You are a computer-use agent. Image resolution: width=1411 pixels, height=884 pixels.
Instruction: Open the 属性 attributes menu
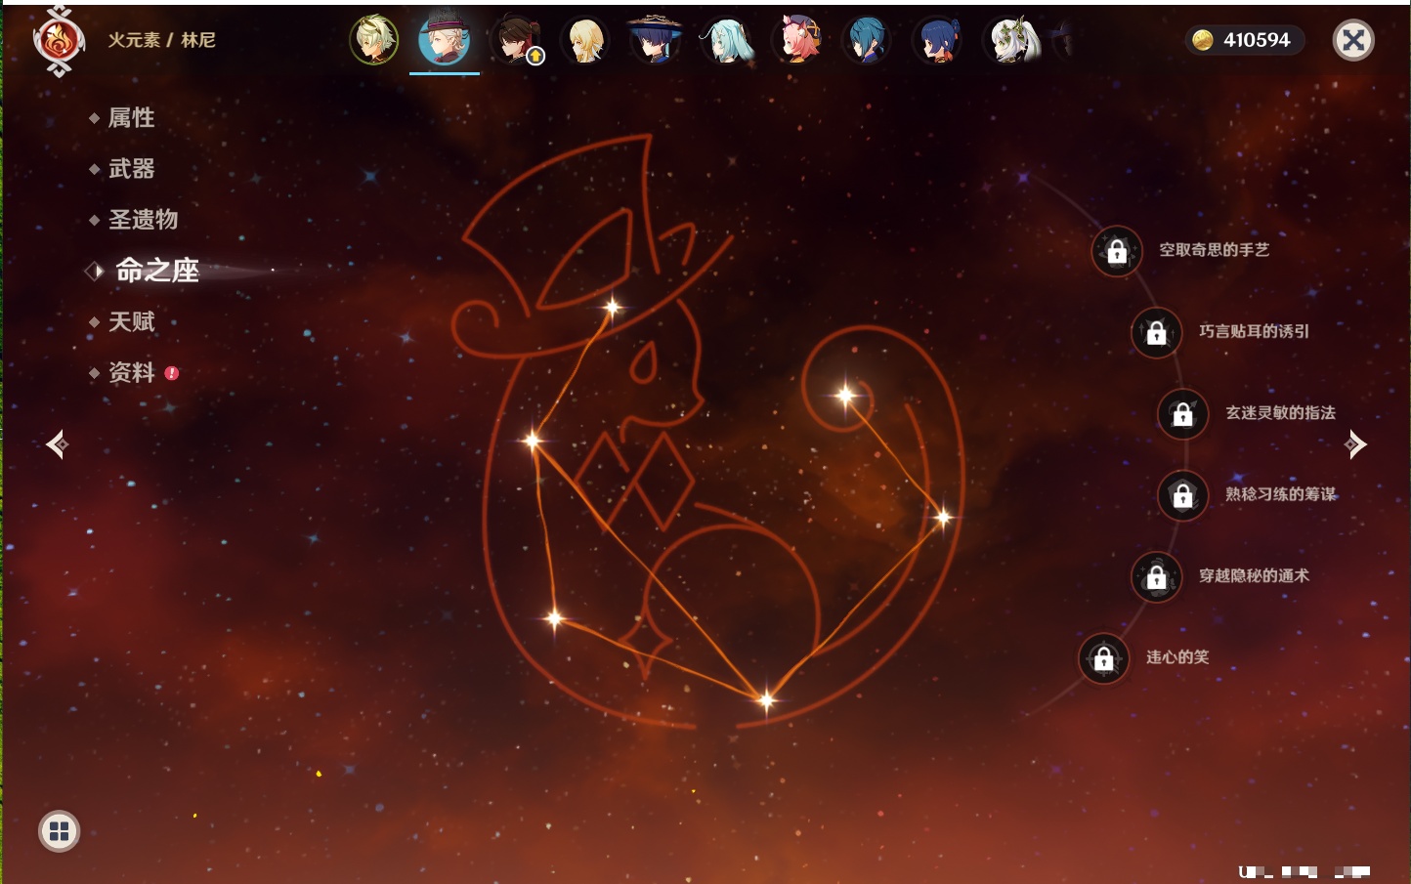[x=131, y=118]
